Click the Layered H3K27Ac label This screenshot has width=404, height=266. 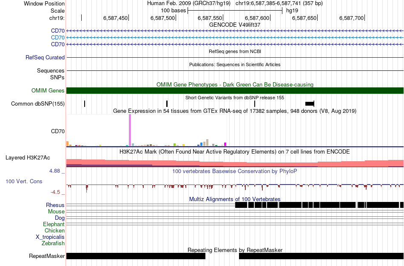click(x=28, y=157)
